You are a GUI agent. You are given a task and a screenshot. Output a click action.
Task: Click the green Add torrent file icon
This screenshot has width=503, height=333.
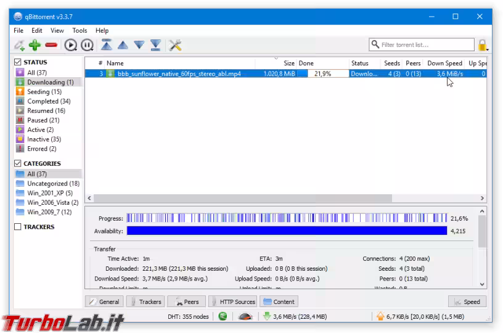pyautogui.click(x=35, y=45)
